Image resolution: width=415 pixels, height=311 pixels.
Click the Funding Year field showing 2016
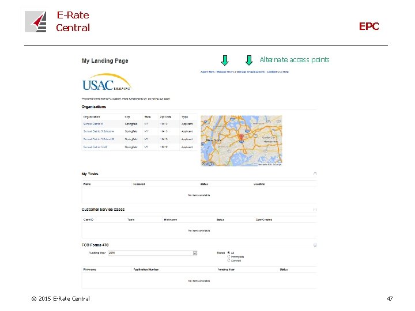(152, 253)
